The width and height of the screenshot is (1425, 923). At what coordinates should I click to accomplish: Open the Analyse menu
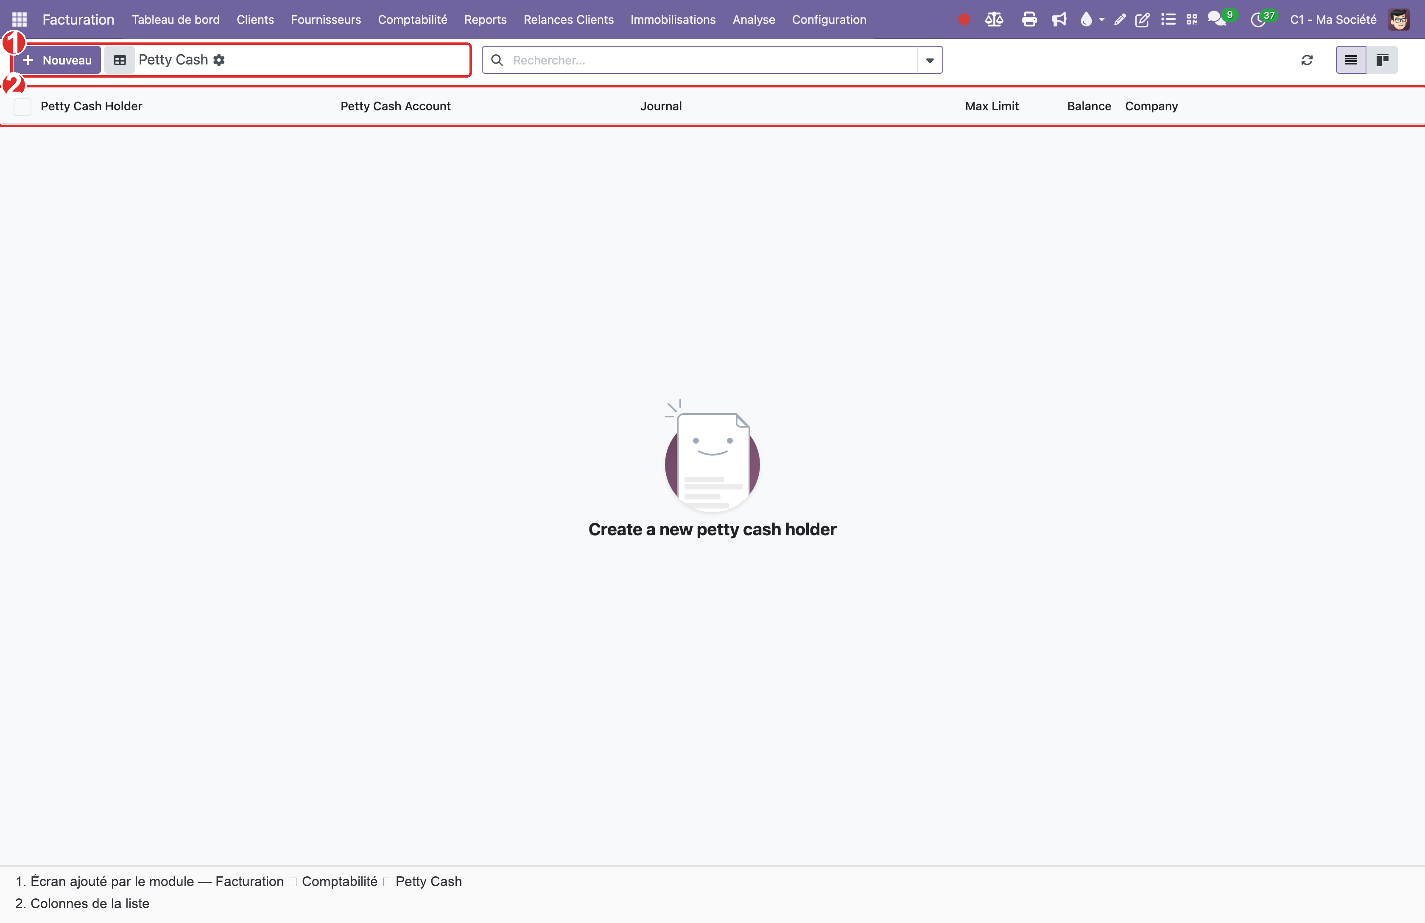click(753, 19)
